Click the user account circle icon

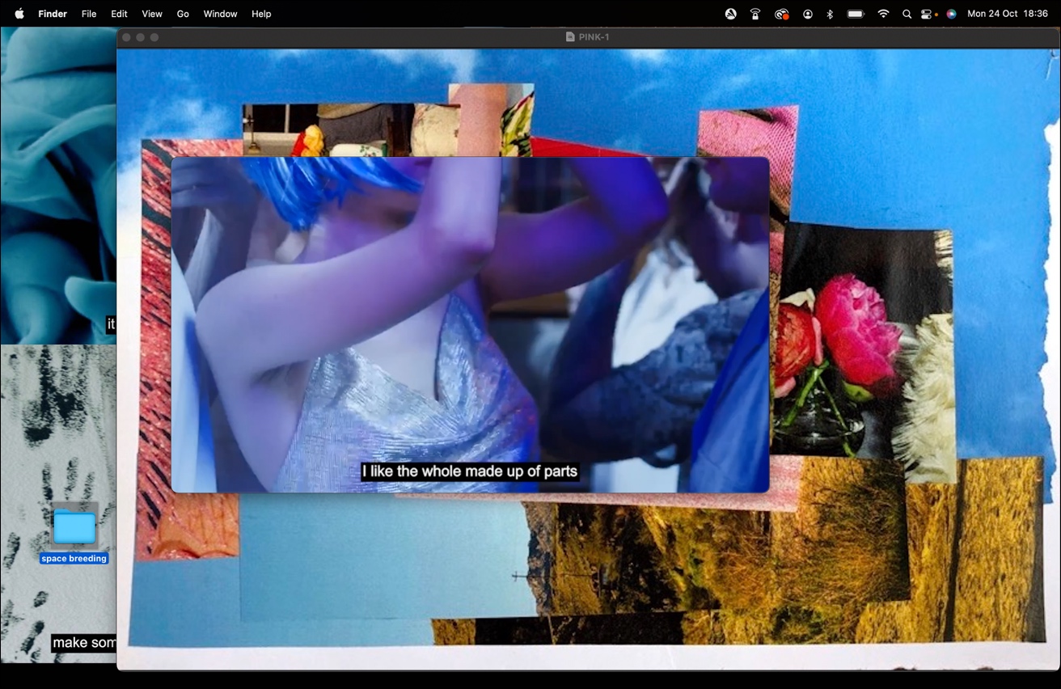click(x=807, y=14)
